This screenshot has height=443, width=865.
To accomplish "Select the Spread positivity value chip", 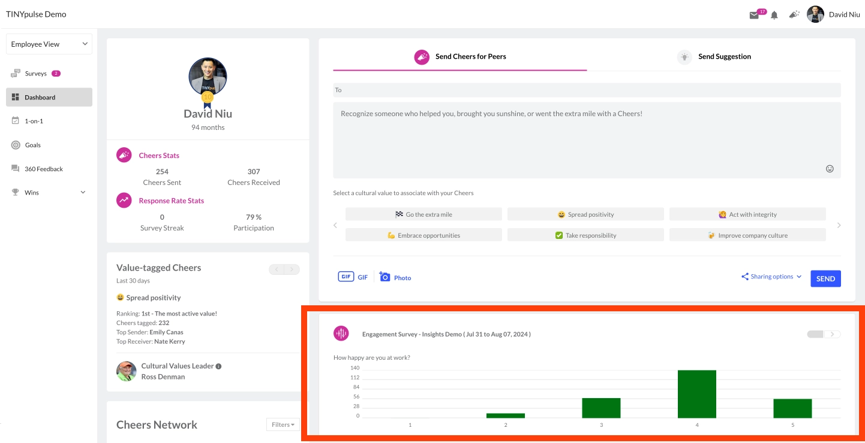I will point(585,214).
